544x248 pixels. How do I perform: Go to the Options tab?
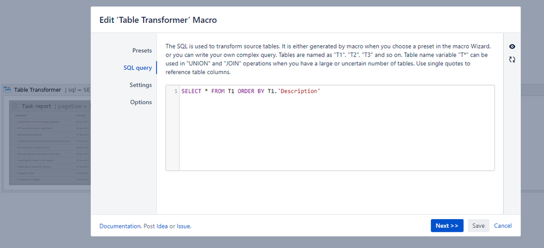point(141,102)
